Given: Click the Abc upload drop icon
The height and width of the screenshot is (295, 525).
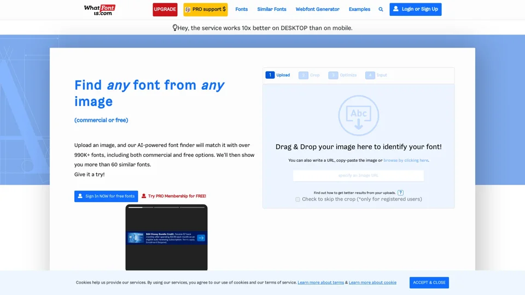Looking at the screenshot, I should click(358, 115).
